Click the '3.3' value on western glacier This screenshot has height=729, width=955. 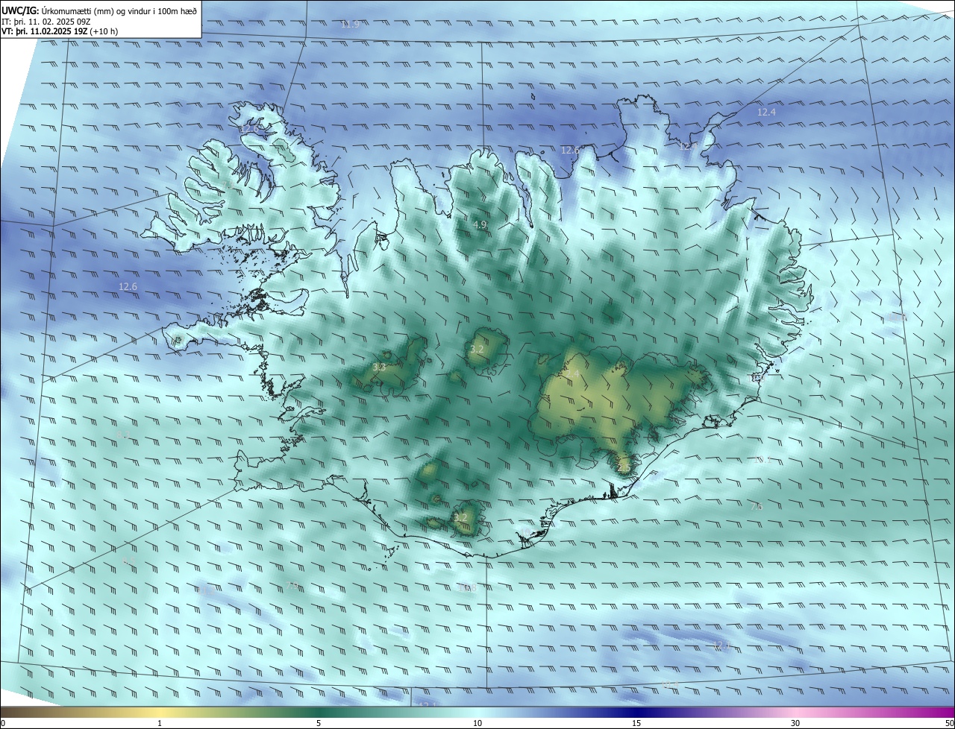(379, 367)
